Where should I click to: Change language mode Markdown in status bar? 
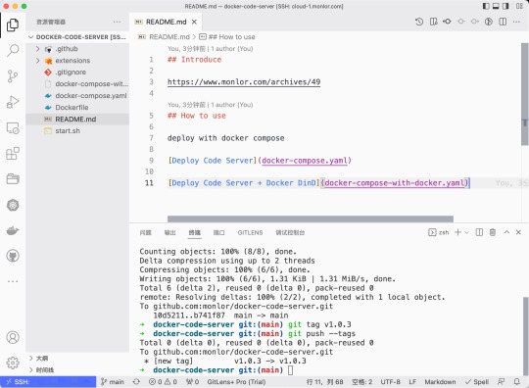point(440,382)
